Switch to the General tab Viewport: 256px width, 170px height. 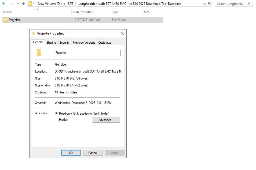pyautogui.click(x=38, y=42)
